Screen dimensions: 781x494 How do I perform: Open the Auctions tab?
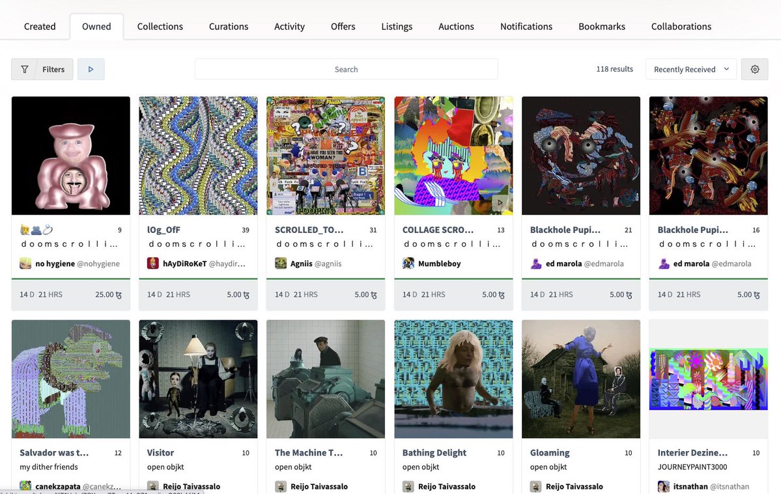point(456,27)
